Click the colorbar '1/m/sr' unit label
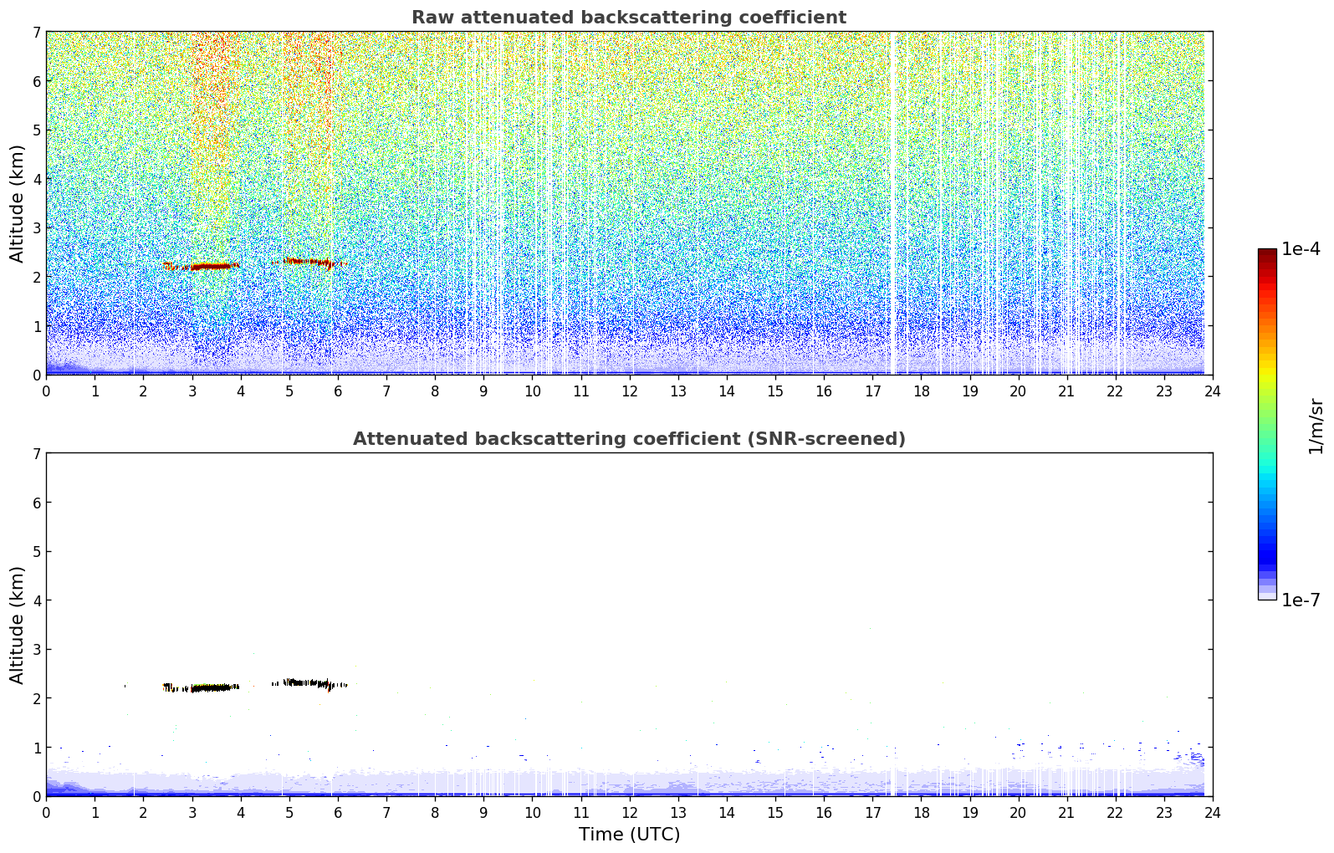Image resolution: width=1334 pixels, height=853 pixels. pos(1316,426)
